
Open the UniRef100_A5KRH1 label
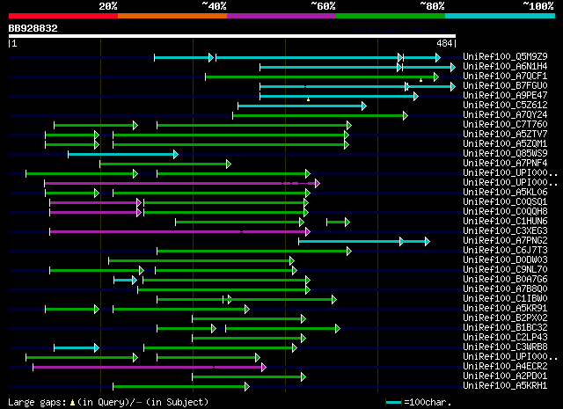[x=505, y=386]
